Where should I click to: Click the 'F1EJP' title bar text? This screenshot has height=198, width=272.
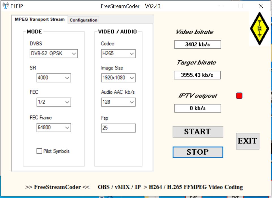(17, 6)
